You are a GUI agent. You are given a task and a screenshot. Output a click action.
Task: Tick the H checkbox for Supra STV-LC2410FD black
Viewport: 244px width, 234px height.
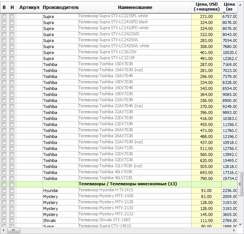(12, 22)
